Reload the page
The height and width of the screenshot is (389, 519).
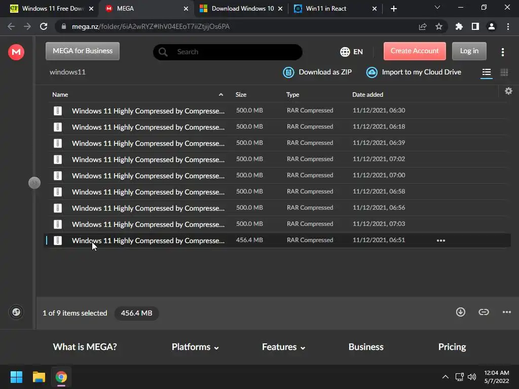(x=44, y=26)
